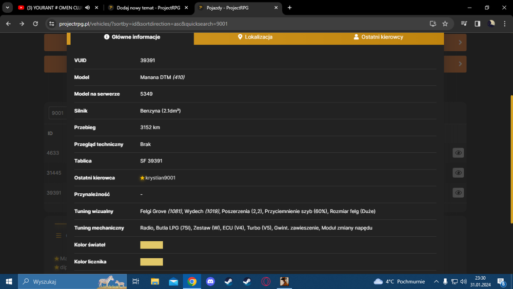Open the weather widget 4°C Pochmurnie
The image size is (513, 289).
399,281
